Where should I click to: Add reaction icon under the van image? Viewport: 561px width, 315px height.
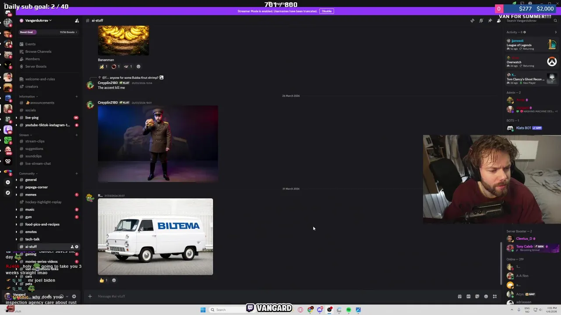point(114,280)
